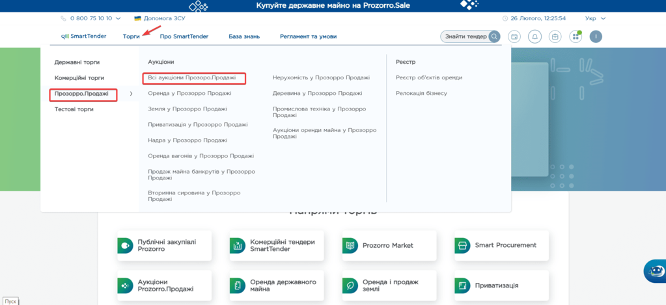Viewport: 666px width, 305px height.
Task: Open Всі аукціони Прозорро.Продажі link
Action: click(x=194, y=78)
